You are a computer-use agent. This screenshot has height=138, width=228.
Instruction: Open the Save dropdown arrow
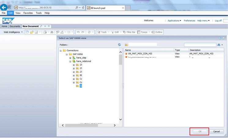(x=40, y=32)
